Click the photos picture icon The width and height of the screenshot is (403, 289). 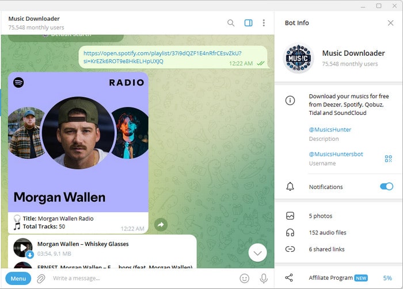pyautogui.click(x=290, y=216)
